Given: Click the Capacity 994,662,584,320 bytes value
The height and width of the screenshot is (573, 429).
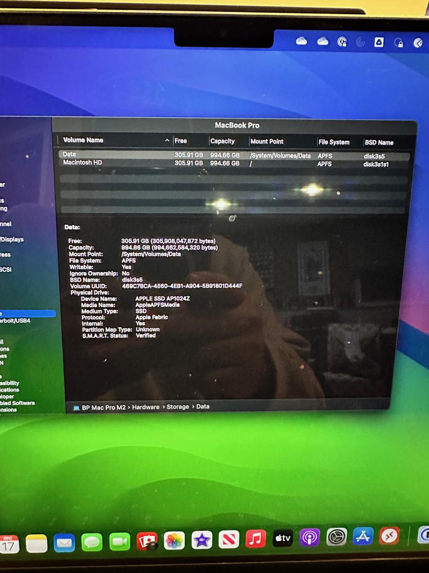Looking at the screenshot, I should coord(169,247).
